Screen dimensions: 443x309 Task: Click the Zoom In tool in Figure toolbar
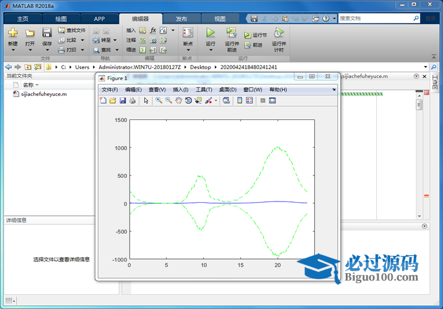159,101
